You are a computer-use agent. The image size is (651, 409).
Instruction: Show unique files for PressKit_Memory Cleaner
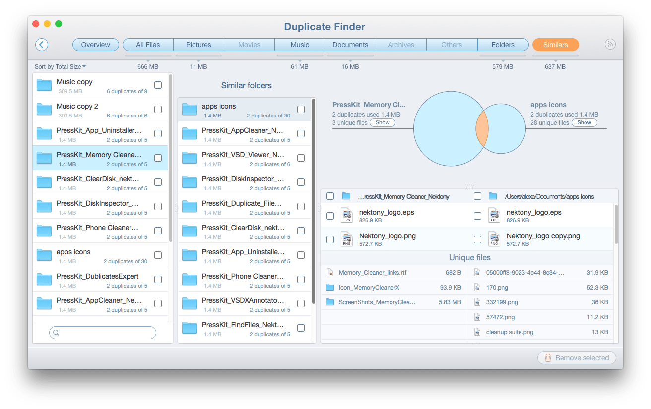[x=383, y=122]
